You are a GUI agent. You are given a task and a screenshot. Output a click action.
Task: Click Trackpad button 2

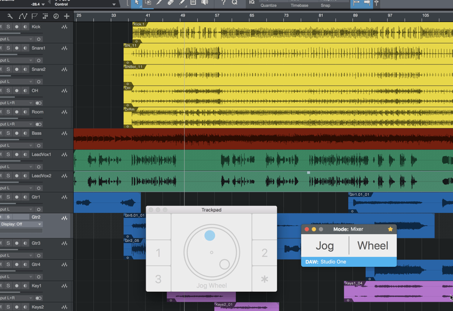pos(264,253)
